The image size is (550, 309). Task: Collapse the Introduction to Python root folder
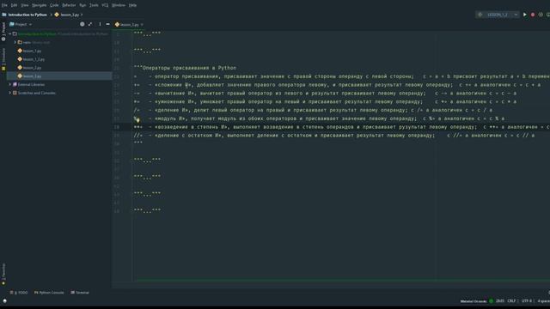coord(9,34)
